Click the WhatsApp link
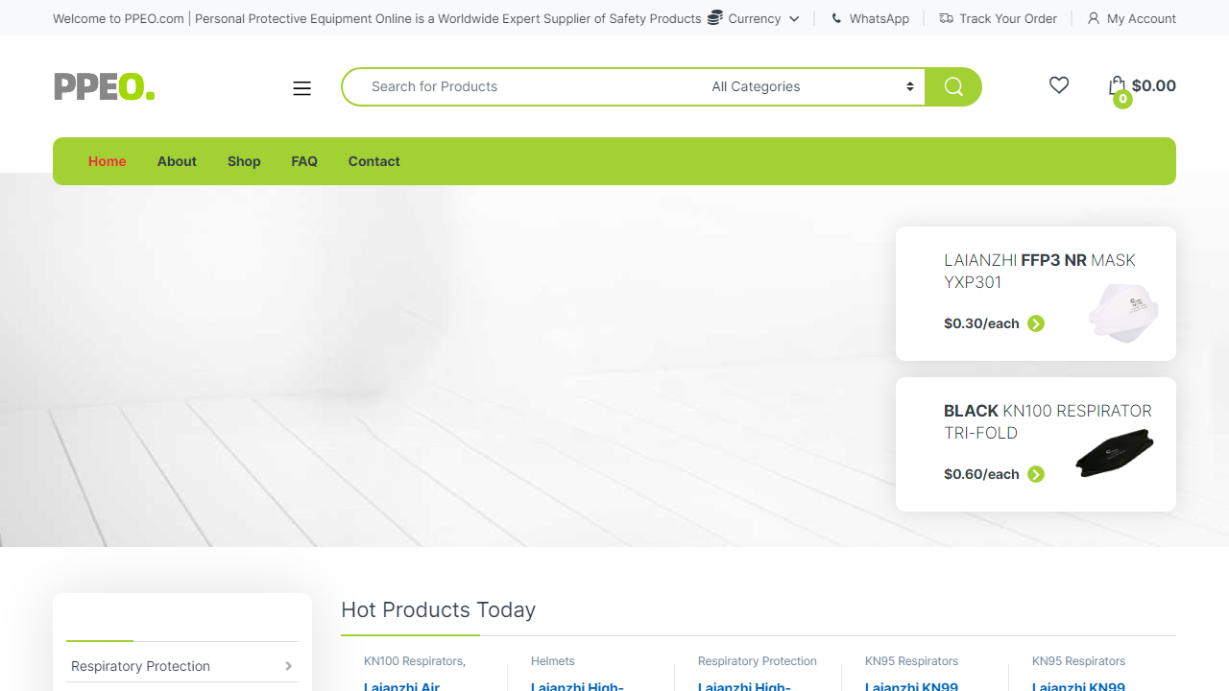Screen dimensions: 1229x691 [x=880, y=18]
